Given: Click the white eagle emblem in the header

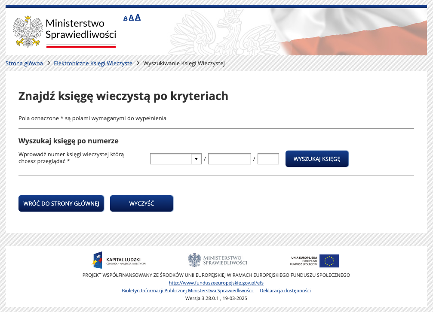Looking at the screenshot, I should [x=27, y=31].
